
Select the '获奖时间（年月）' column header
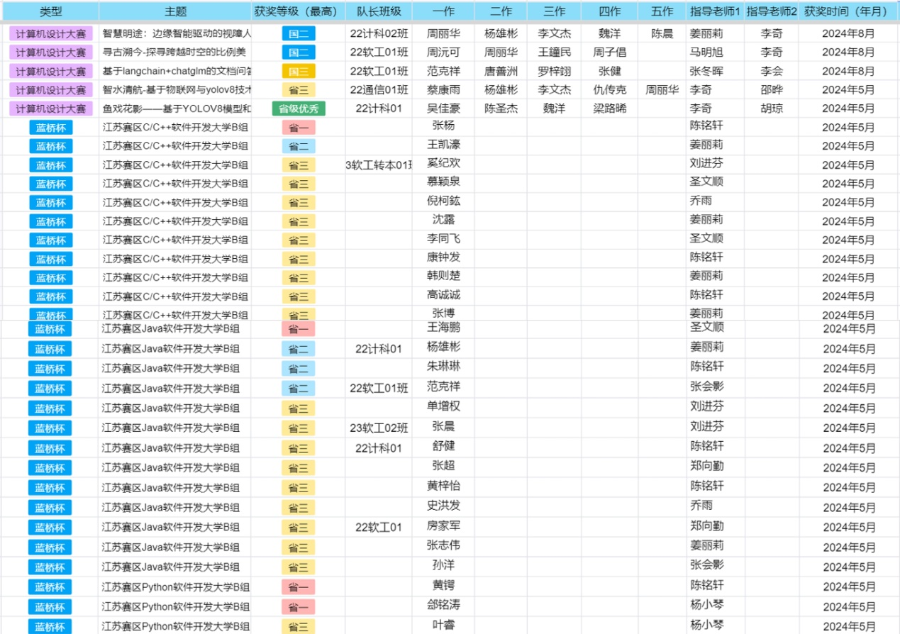pyautogui.click(x=848, y=11)
